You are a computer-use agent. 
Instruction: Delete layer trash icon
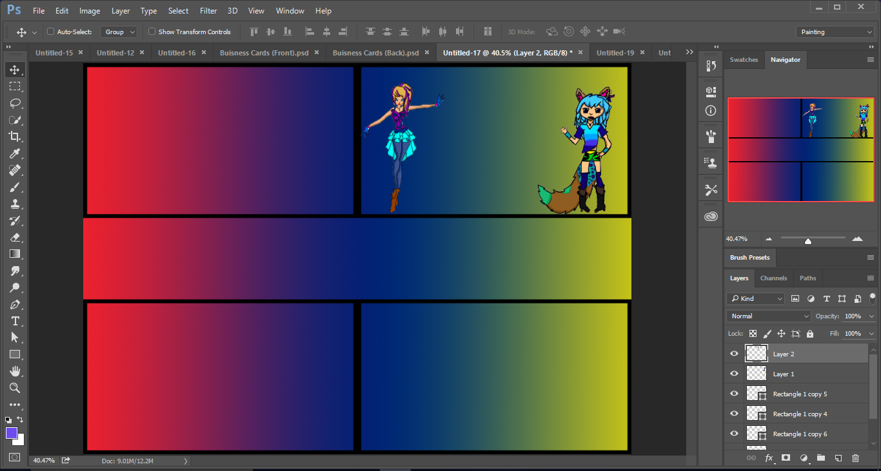[x=855, y=457]
